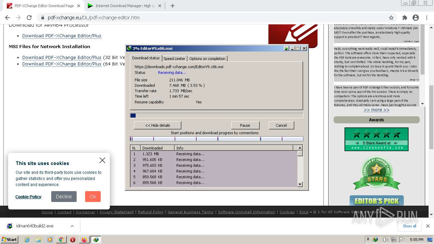Select connection row 1 with 1.323 MB
The width and height of the screenshot is (434, 244).
(x=214, y=154)
